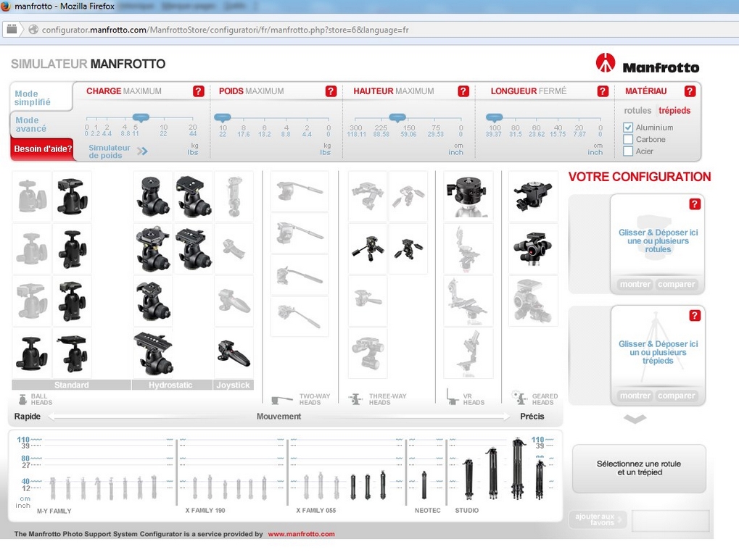Click the Charge maximum slider handle

(x=141, y=117)
